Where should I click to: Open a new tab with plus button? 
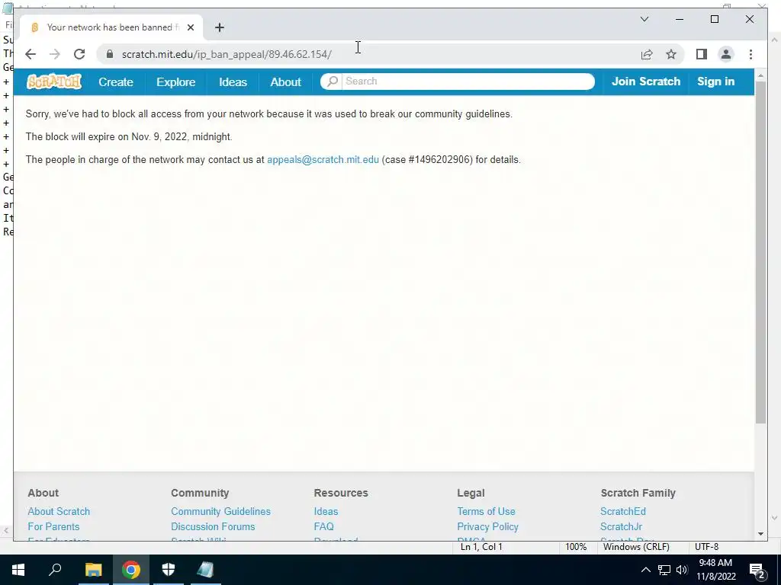[220, 27]
